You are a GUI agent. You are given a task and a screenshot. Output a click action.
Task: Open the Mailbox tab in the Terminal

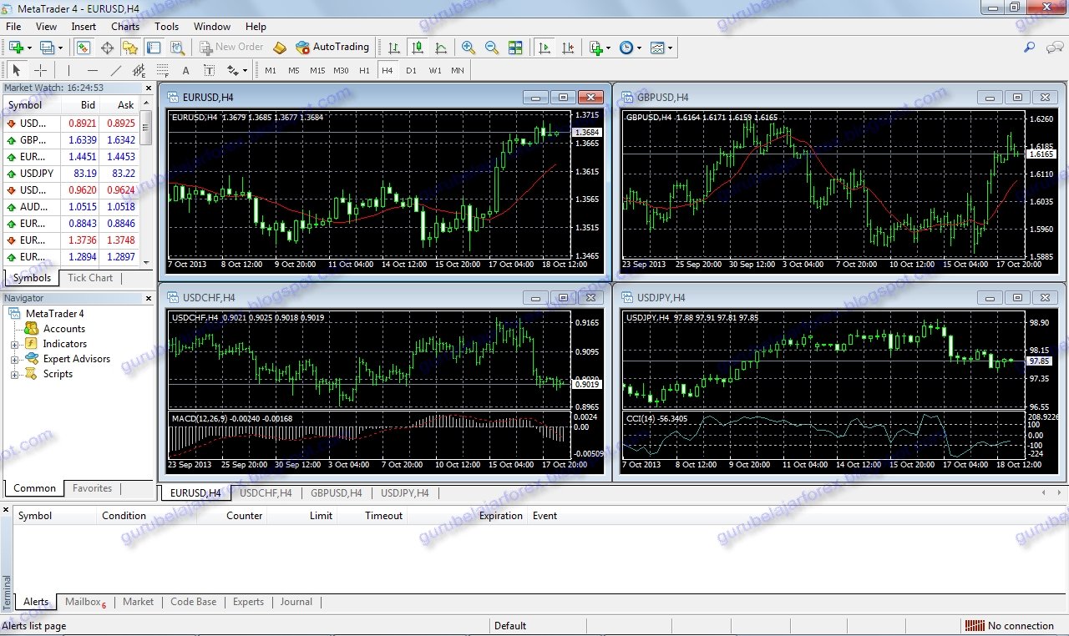point(84,602)
